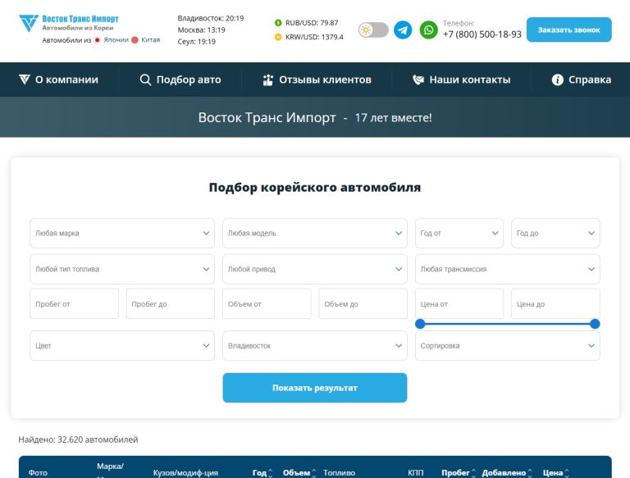
Task: Click the reviews icon beside Отзывы клиентов
Action: click(267, 80)
